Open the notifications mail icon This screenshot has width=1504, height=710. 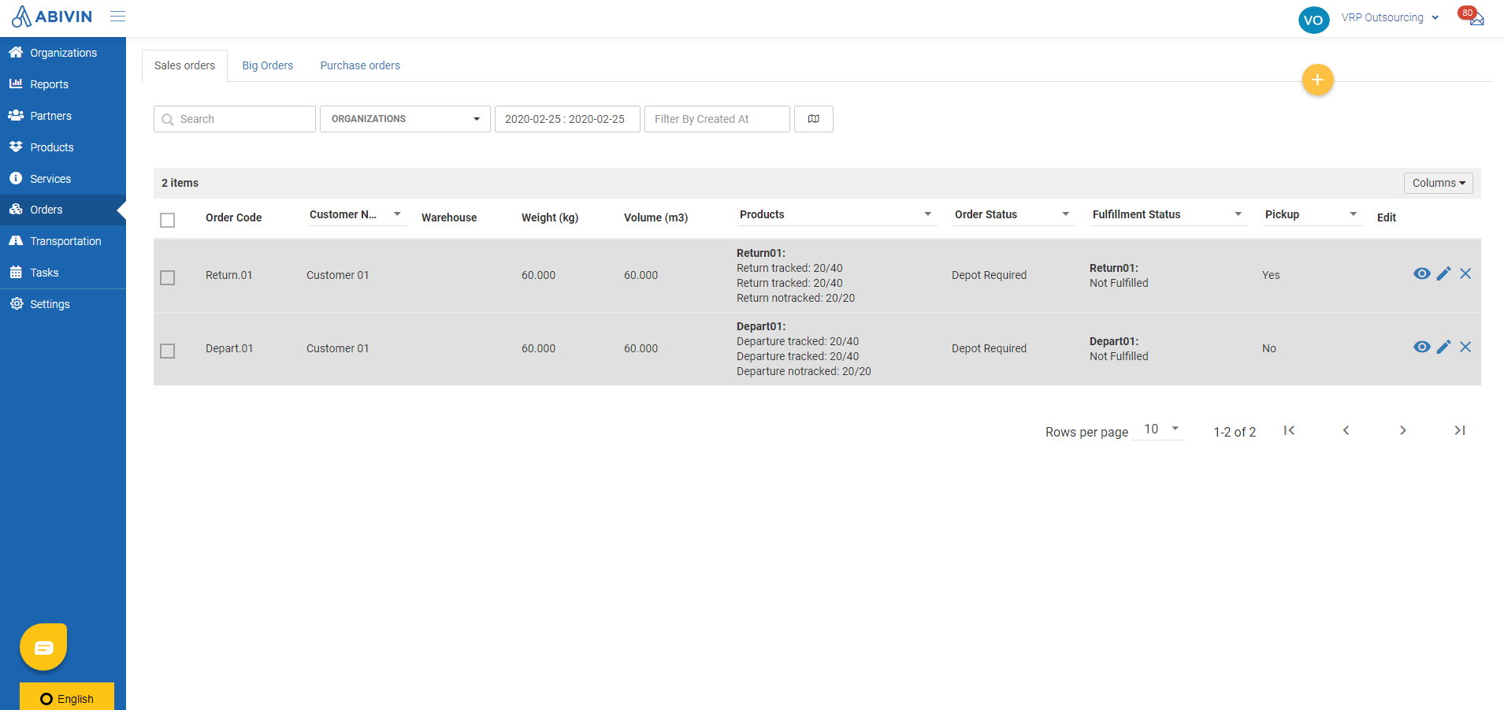[1476, 17]
